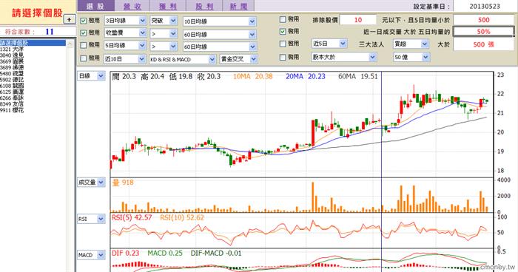The width and height of the screenshot is (518, 272).
Task: Open the 成交量 indicator dropdown
Action: [x=91, y=183]
